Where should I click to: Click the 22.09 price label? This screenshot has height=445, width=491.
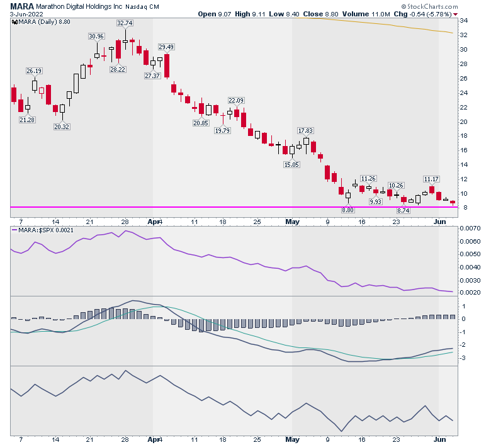[236, 101]
